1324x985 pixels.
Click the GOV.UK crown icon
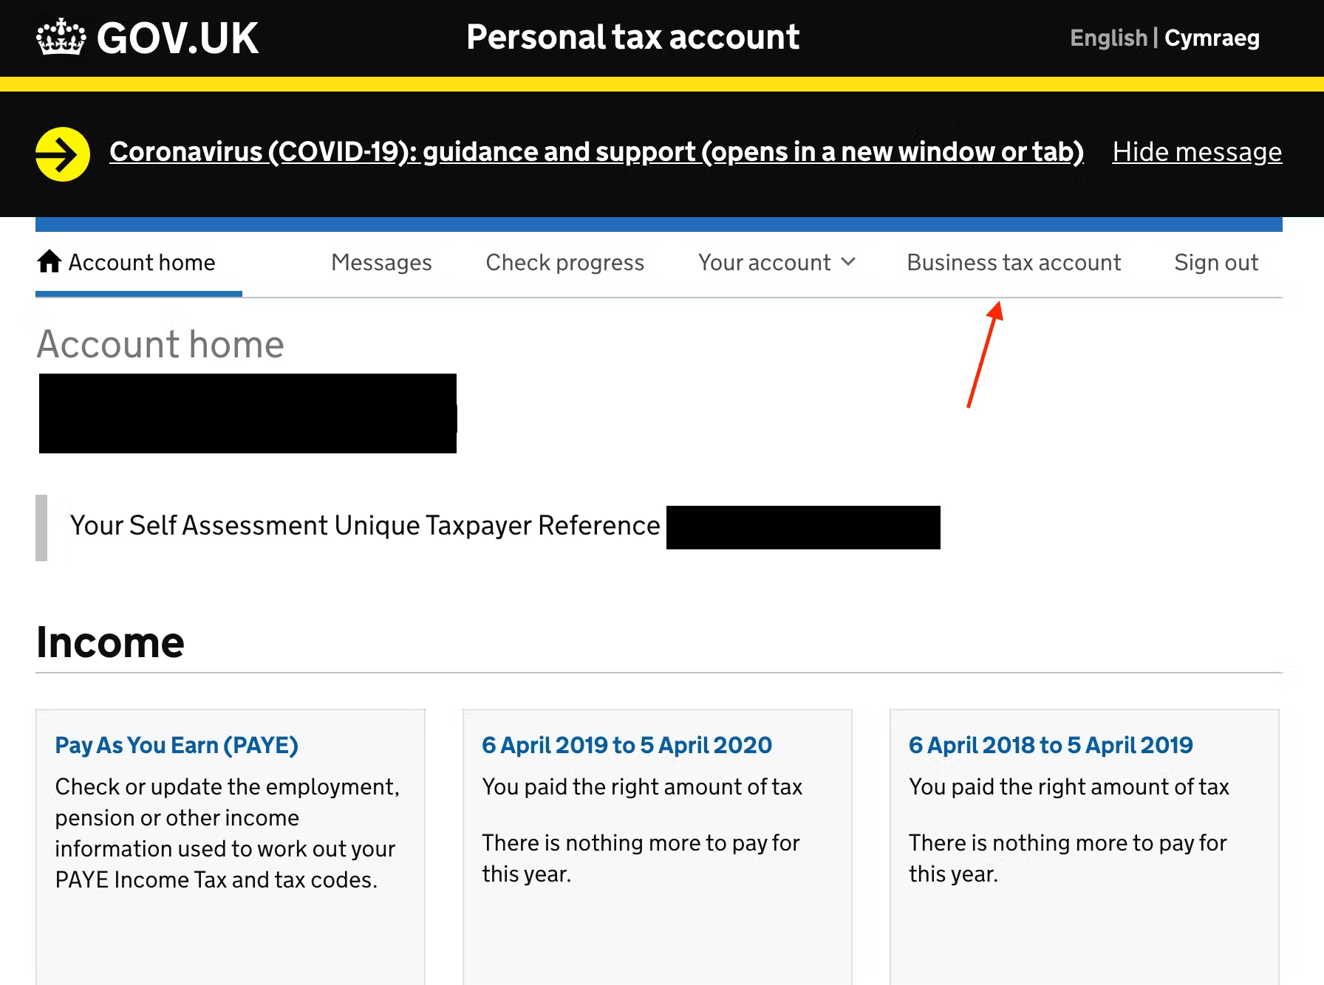(x=61, y=37)
